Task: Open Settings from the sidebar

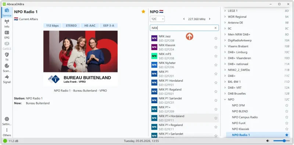Action: (x=7, y=121)
